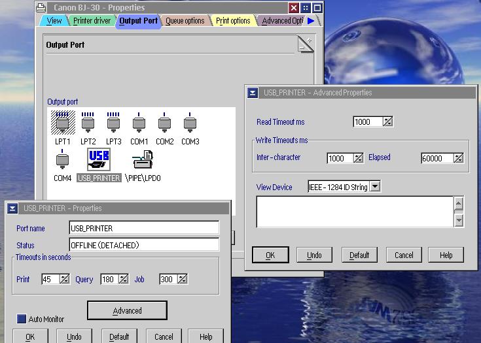Select the \PIPE\LPD0 port icon
This screenshot has width=481, height=343.
click(x=143, y=160)
